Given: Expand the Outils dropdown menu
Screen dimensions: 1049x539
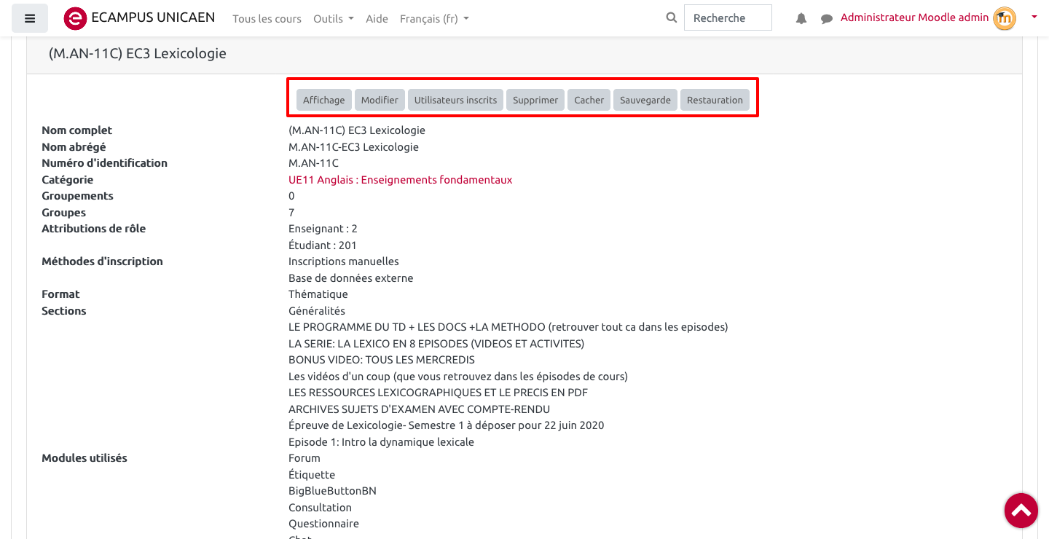Looking at the screenshot, I should [x=333, y=19].
